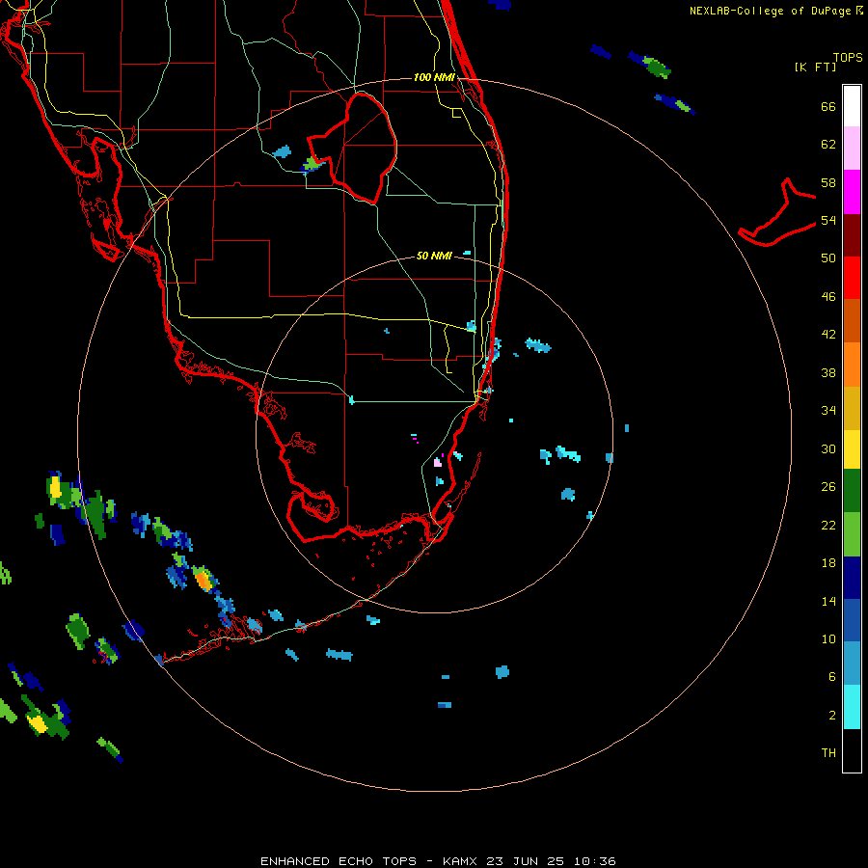
Task: Click the orange-yellow echo cell near the Keys
Action: [203, 579]
